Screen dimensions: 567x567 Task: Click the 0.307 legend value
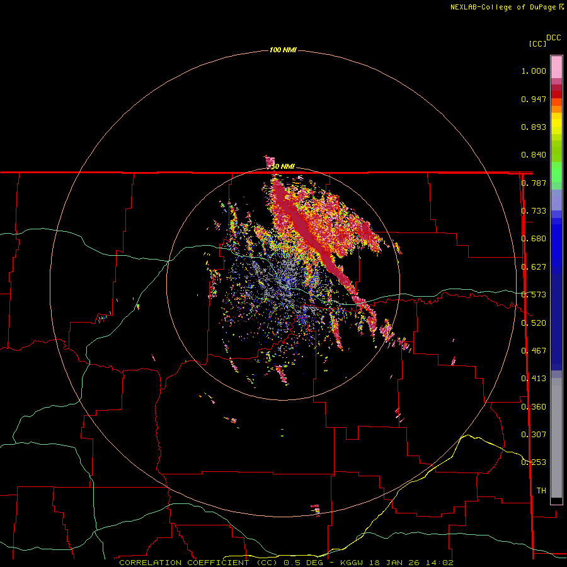click(x=534, y=435)
